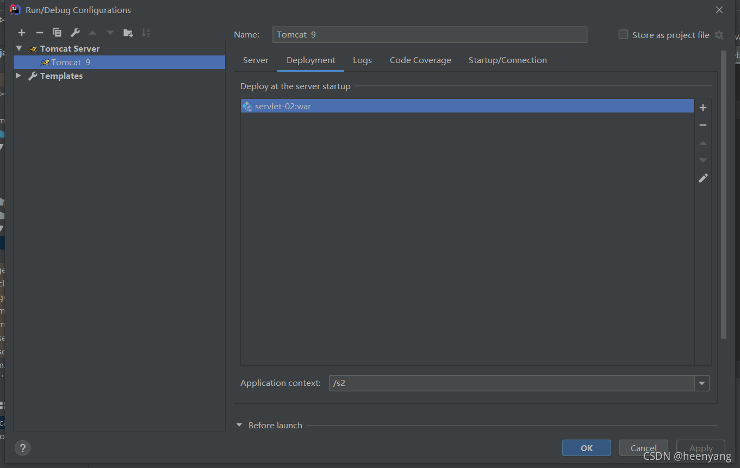This screenshot has height=468, width=740.
Task: Move deployment artifact up
Action: 703,143
